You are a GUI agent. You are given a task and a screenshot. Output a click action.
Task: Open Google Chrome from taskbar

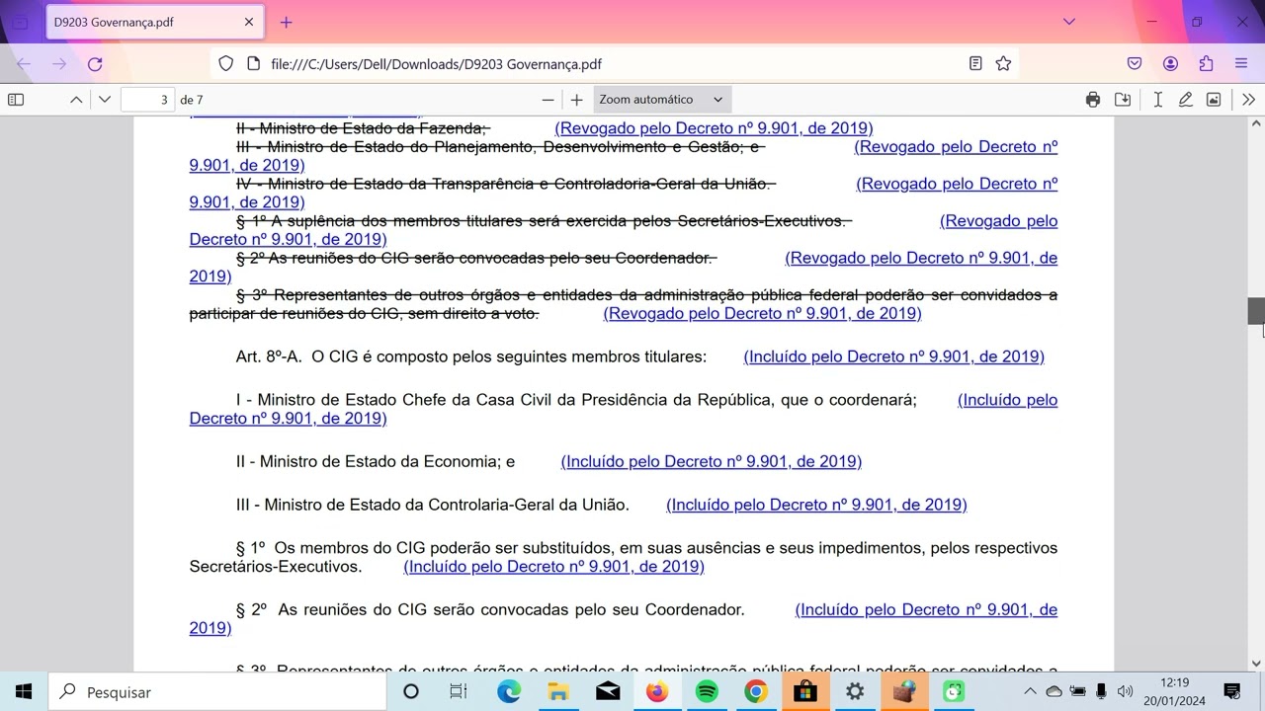click(756, 692)
